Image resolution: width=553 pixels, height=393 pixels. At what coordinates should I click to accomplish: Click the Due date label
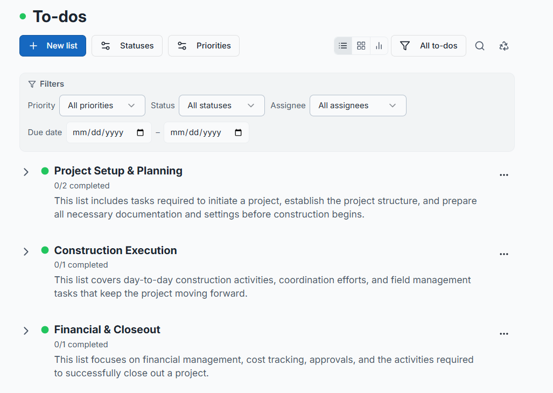coord(45,132)
